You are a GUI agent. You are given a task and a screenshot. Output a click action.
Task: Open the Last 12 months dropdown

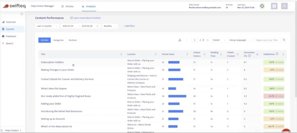pyautogui.click(x=47, y=26)
